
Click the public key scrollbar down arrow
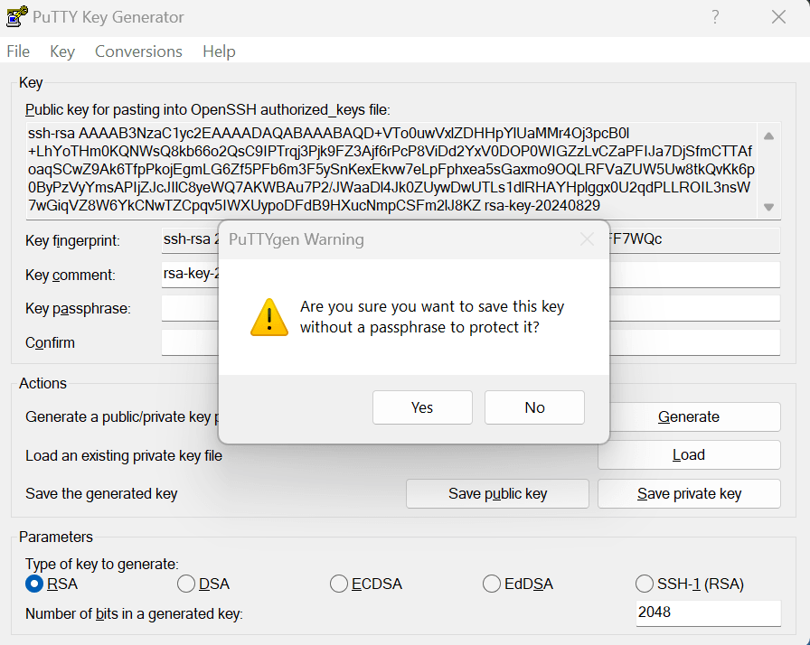768,207
